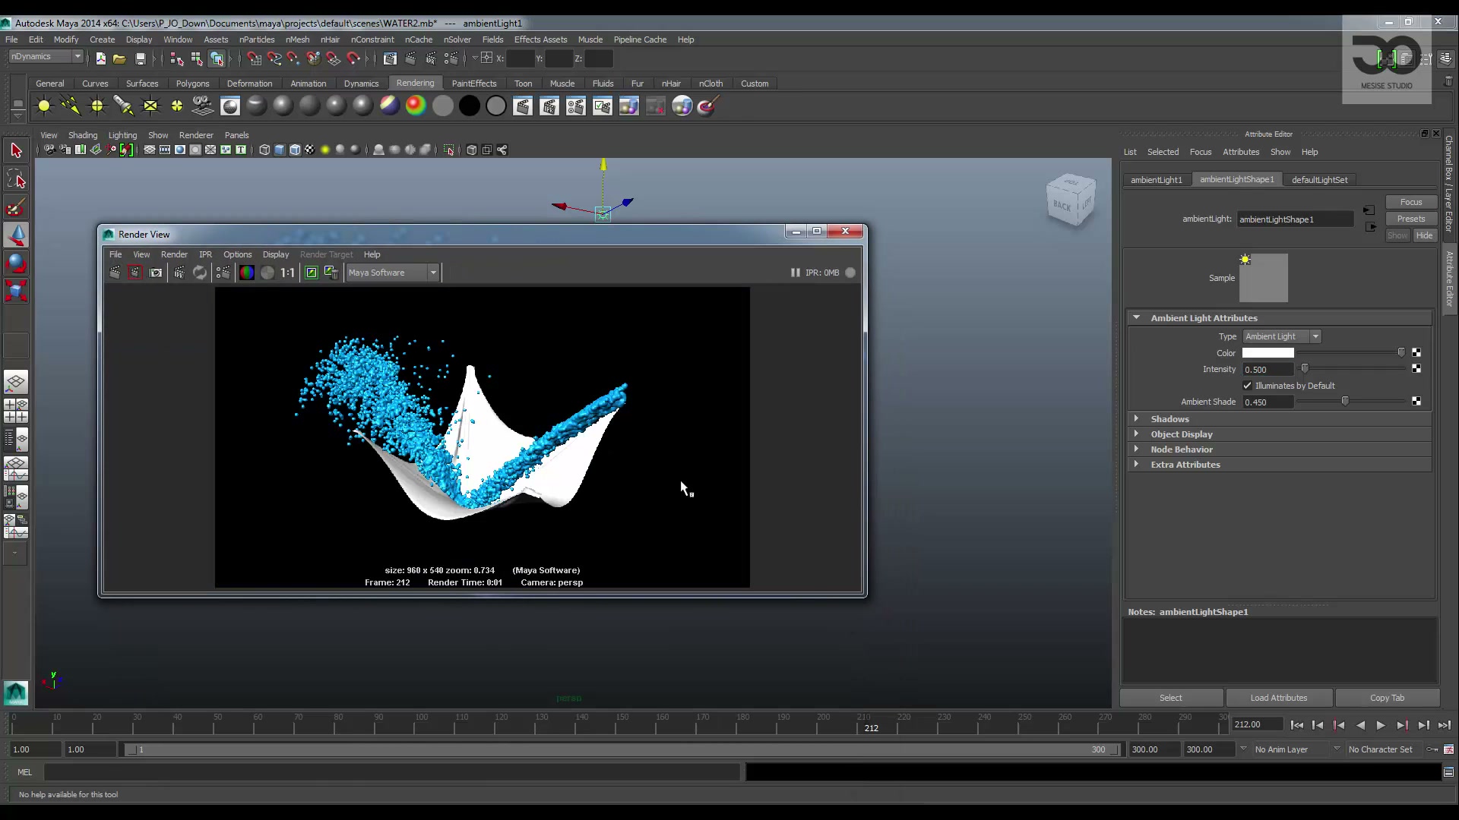Redo previous render in Render View
The width and height of the screenshot is (1459, 820).
115,273
